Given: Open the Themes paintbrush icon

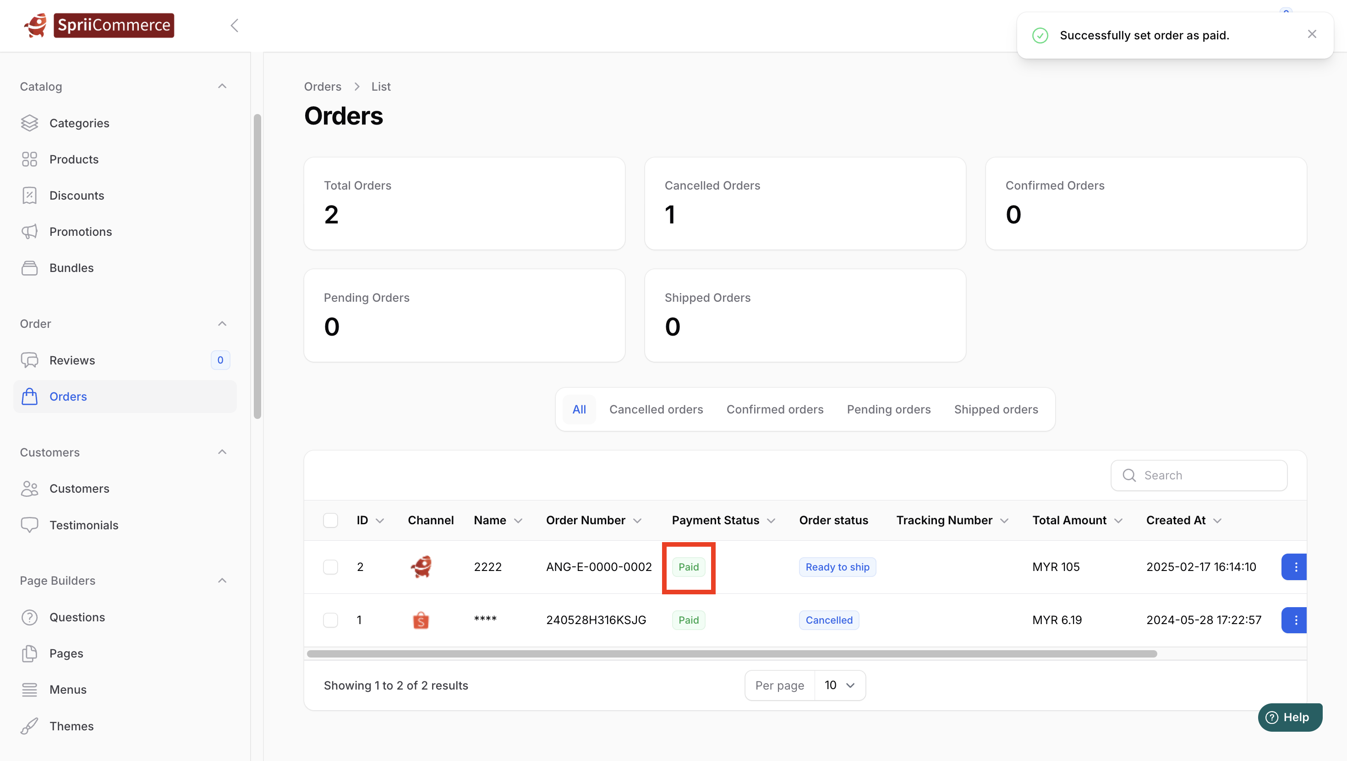Looking at the screenshot, I should click(x=29, y=726).
